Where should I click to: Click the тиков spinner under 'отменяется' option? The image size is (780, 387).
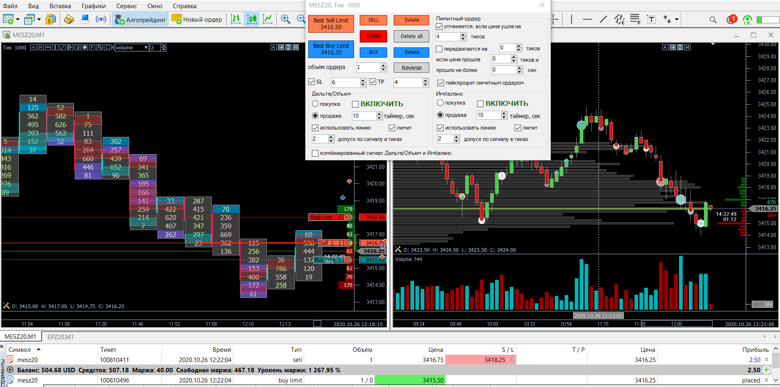(x=463, y=37)
